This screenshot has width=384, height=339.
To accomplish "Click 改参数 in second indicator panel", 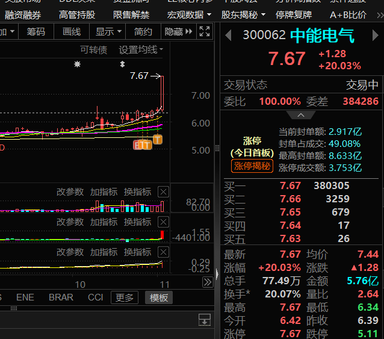I will point(70,222).
